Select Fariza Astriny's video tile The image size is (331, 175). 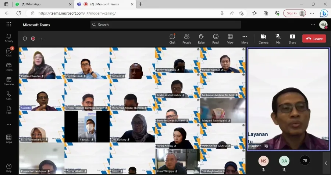tap(177, 136)
